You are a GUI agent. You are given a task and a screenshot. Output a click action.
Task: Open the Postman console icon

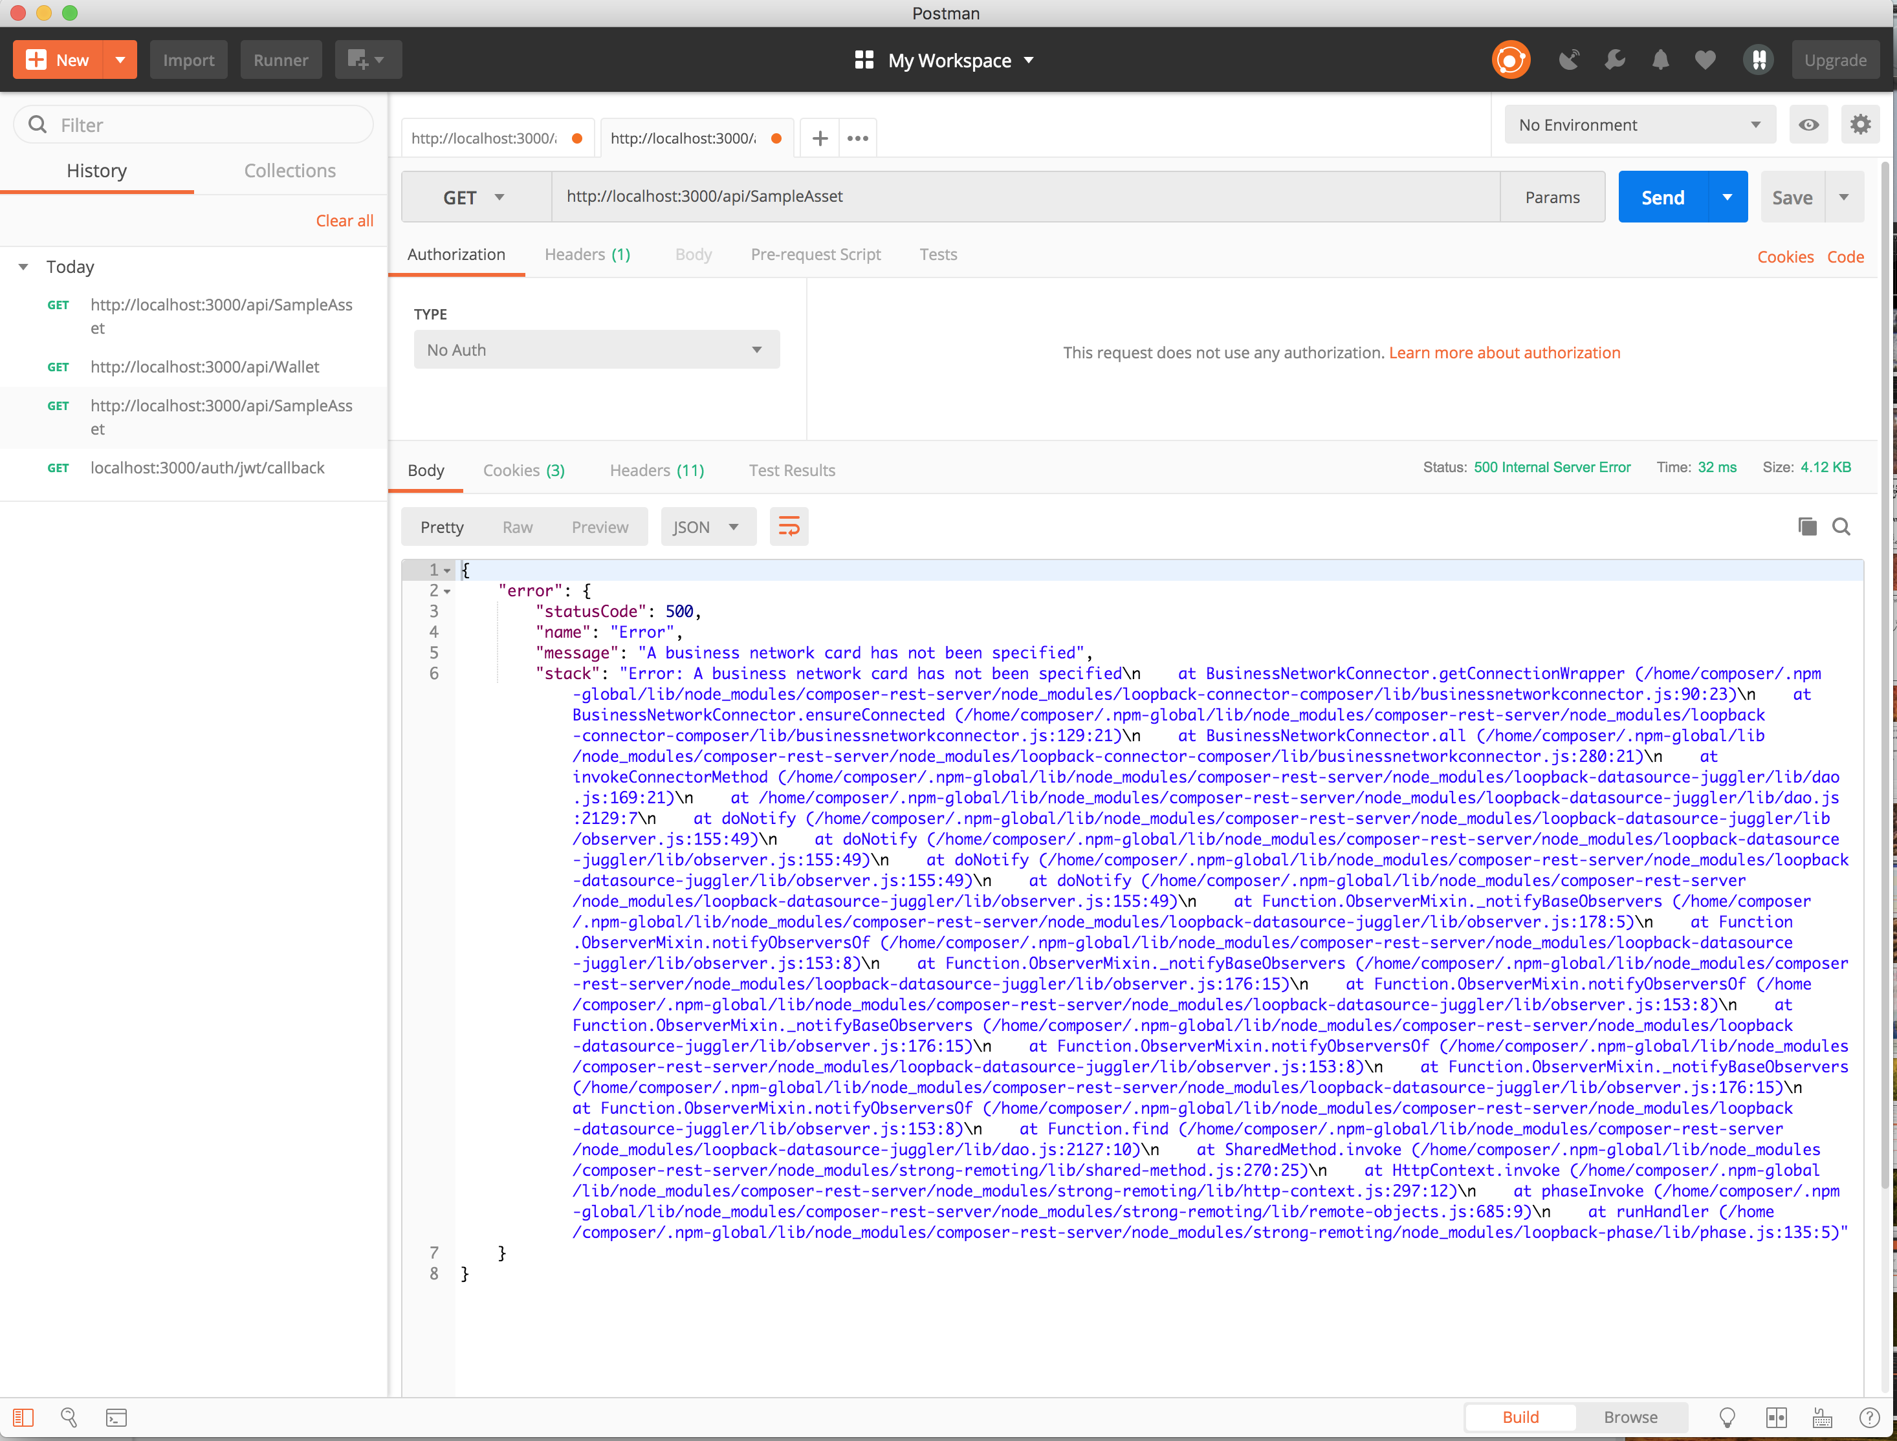(x=116, y=1418)
